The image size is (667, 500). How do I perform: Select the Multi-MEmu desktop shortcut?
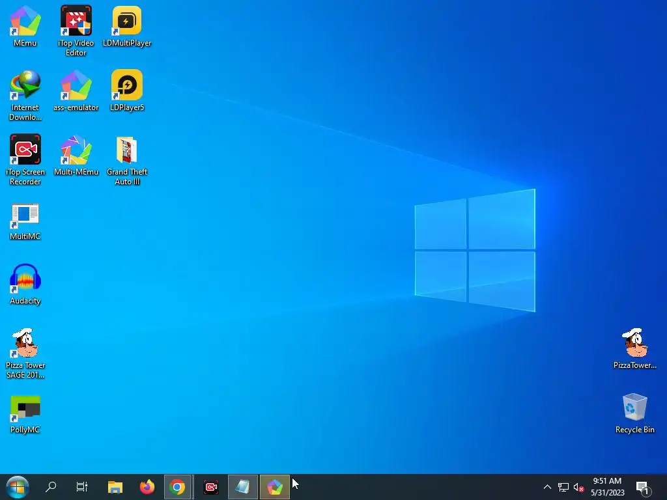[x=76, y=156]
